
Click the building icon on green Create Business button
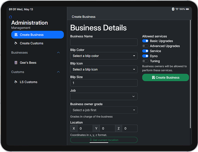(x=153, y=78)
